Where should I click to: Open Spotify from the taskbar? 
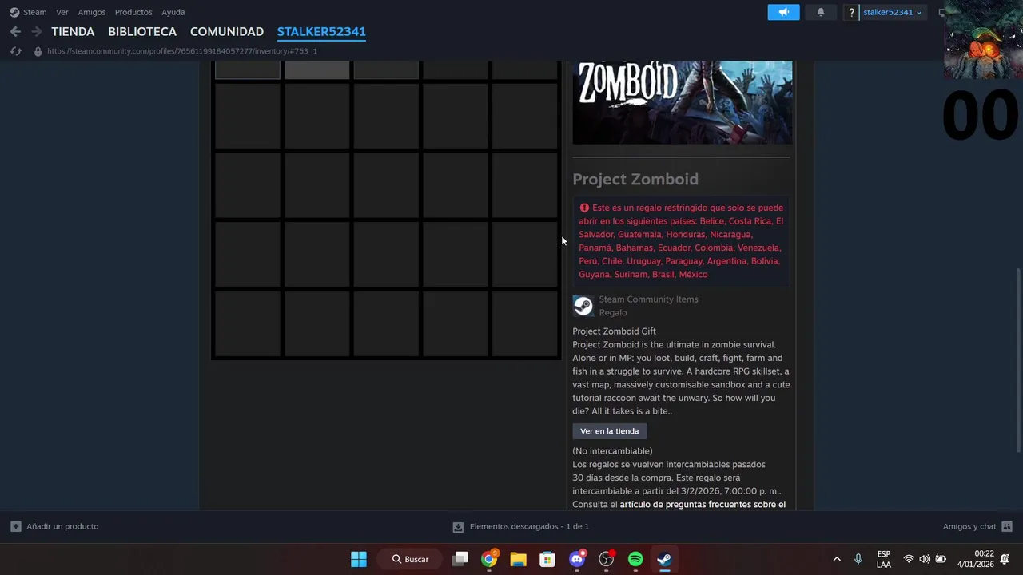click(x=635, y=559)
